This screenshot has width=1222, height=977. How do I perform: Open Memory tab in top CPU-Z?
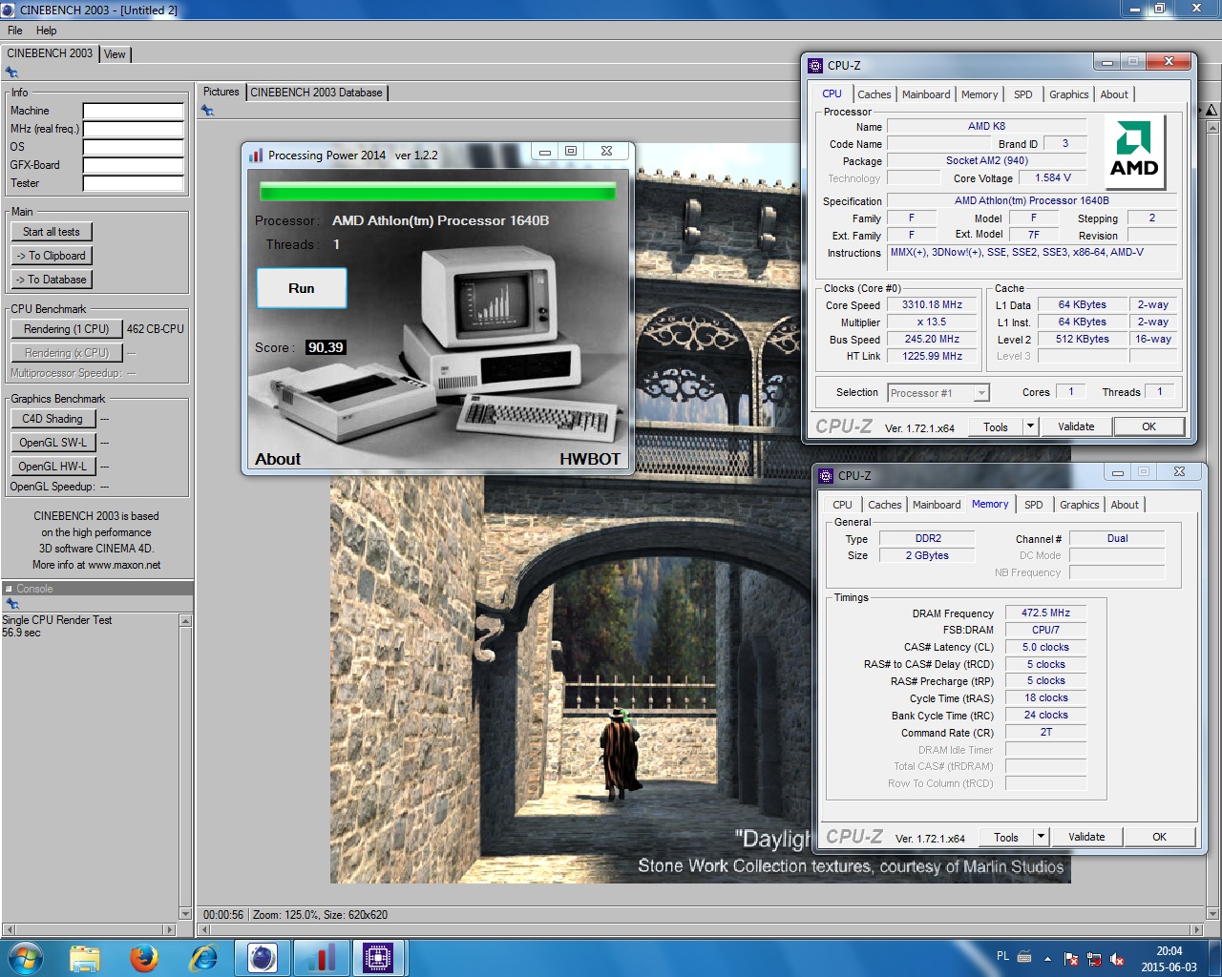pos(980,94)
